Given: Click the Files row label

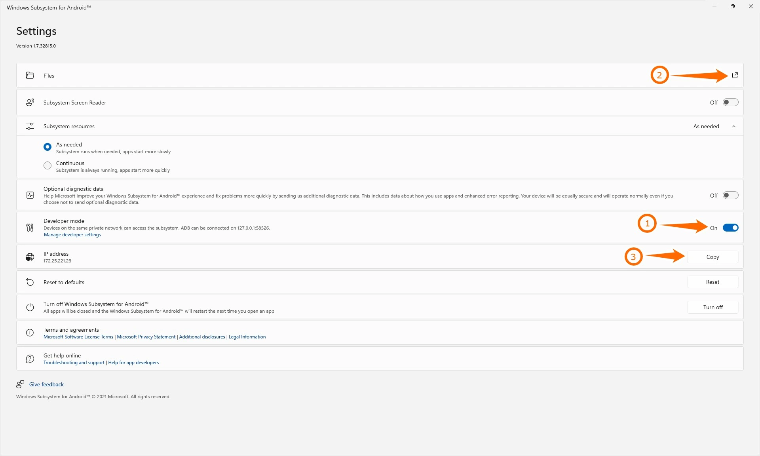Looking at the screenshot, I should 49,76.
